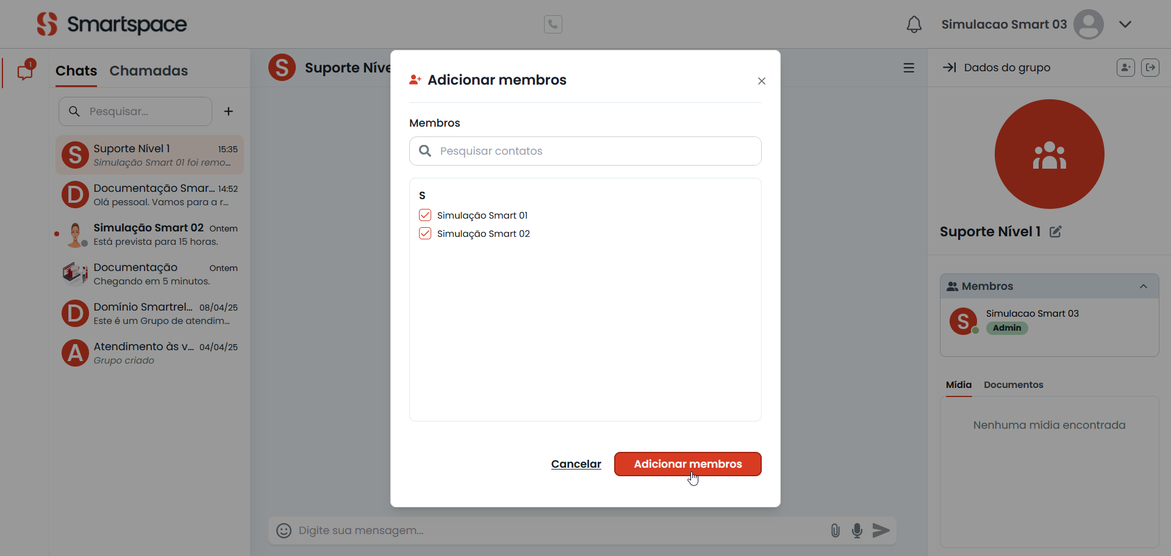Image resolution: width=1171 pixels, height=556 pixels.
Task: Switch to the Documentos tab
Action: (x=1013, y=385)
